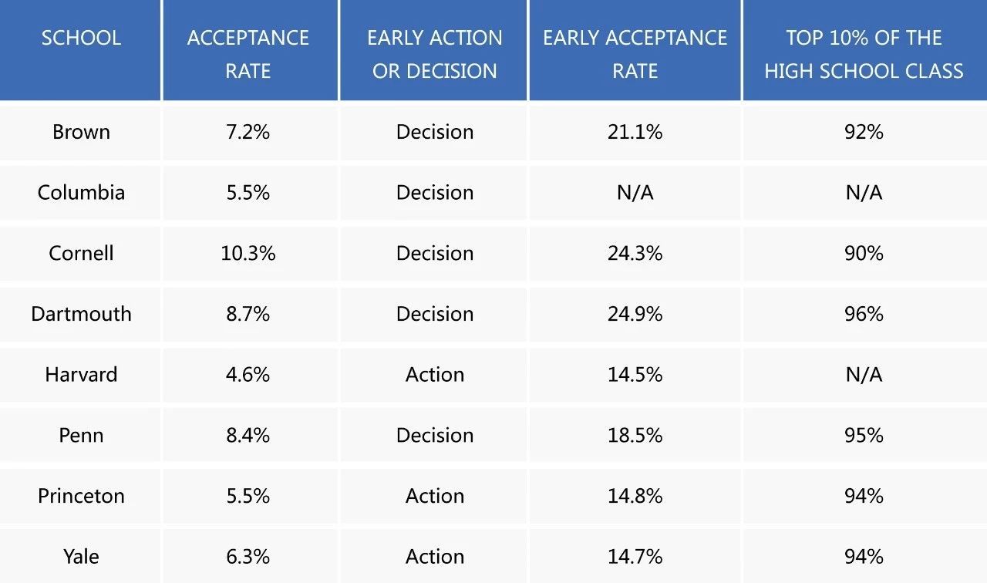Select the EARLY ACCEPTANCE RATE header
This screenshot has height=583, width=987.
(635, 54)
